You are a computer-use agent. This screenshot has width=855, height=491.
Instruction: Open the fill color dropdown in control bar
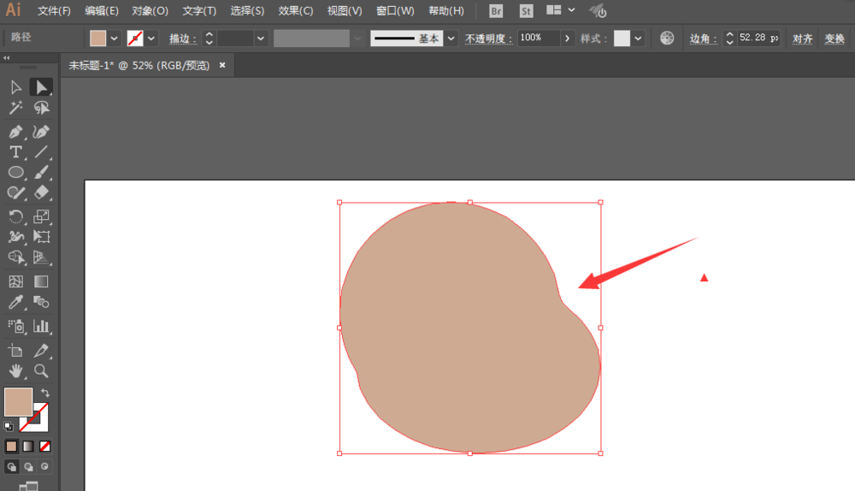[114, 38]
